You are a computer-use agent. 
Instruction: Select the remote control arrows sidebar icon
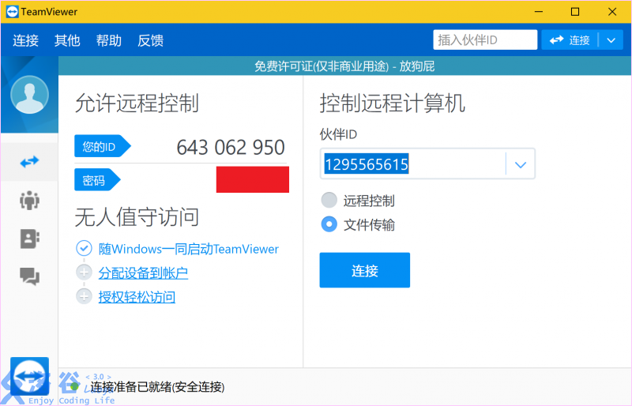pyautogui.click(x=29, y=162)
